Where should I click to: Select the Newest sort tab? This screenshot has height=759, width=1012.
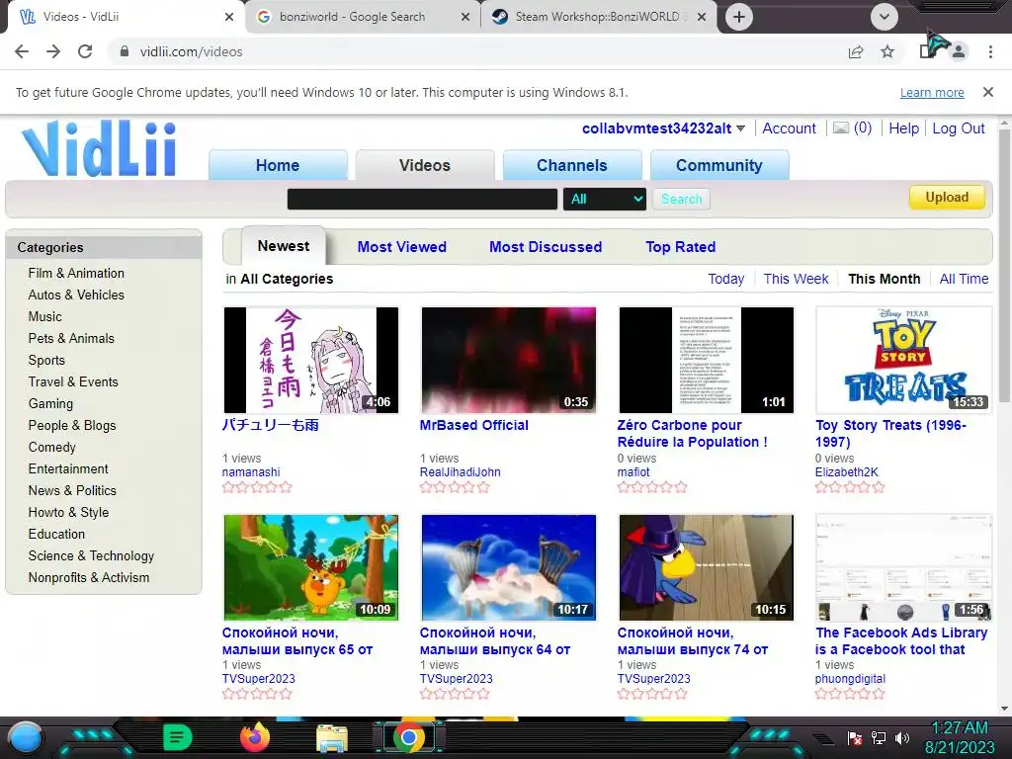pos(284,246)
